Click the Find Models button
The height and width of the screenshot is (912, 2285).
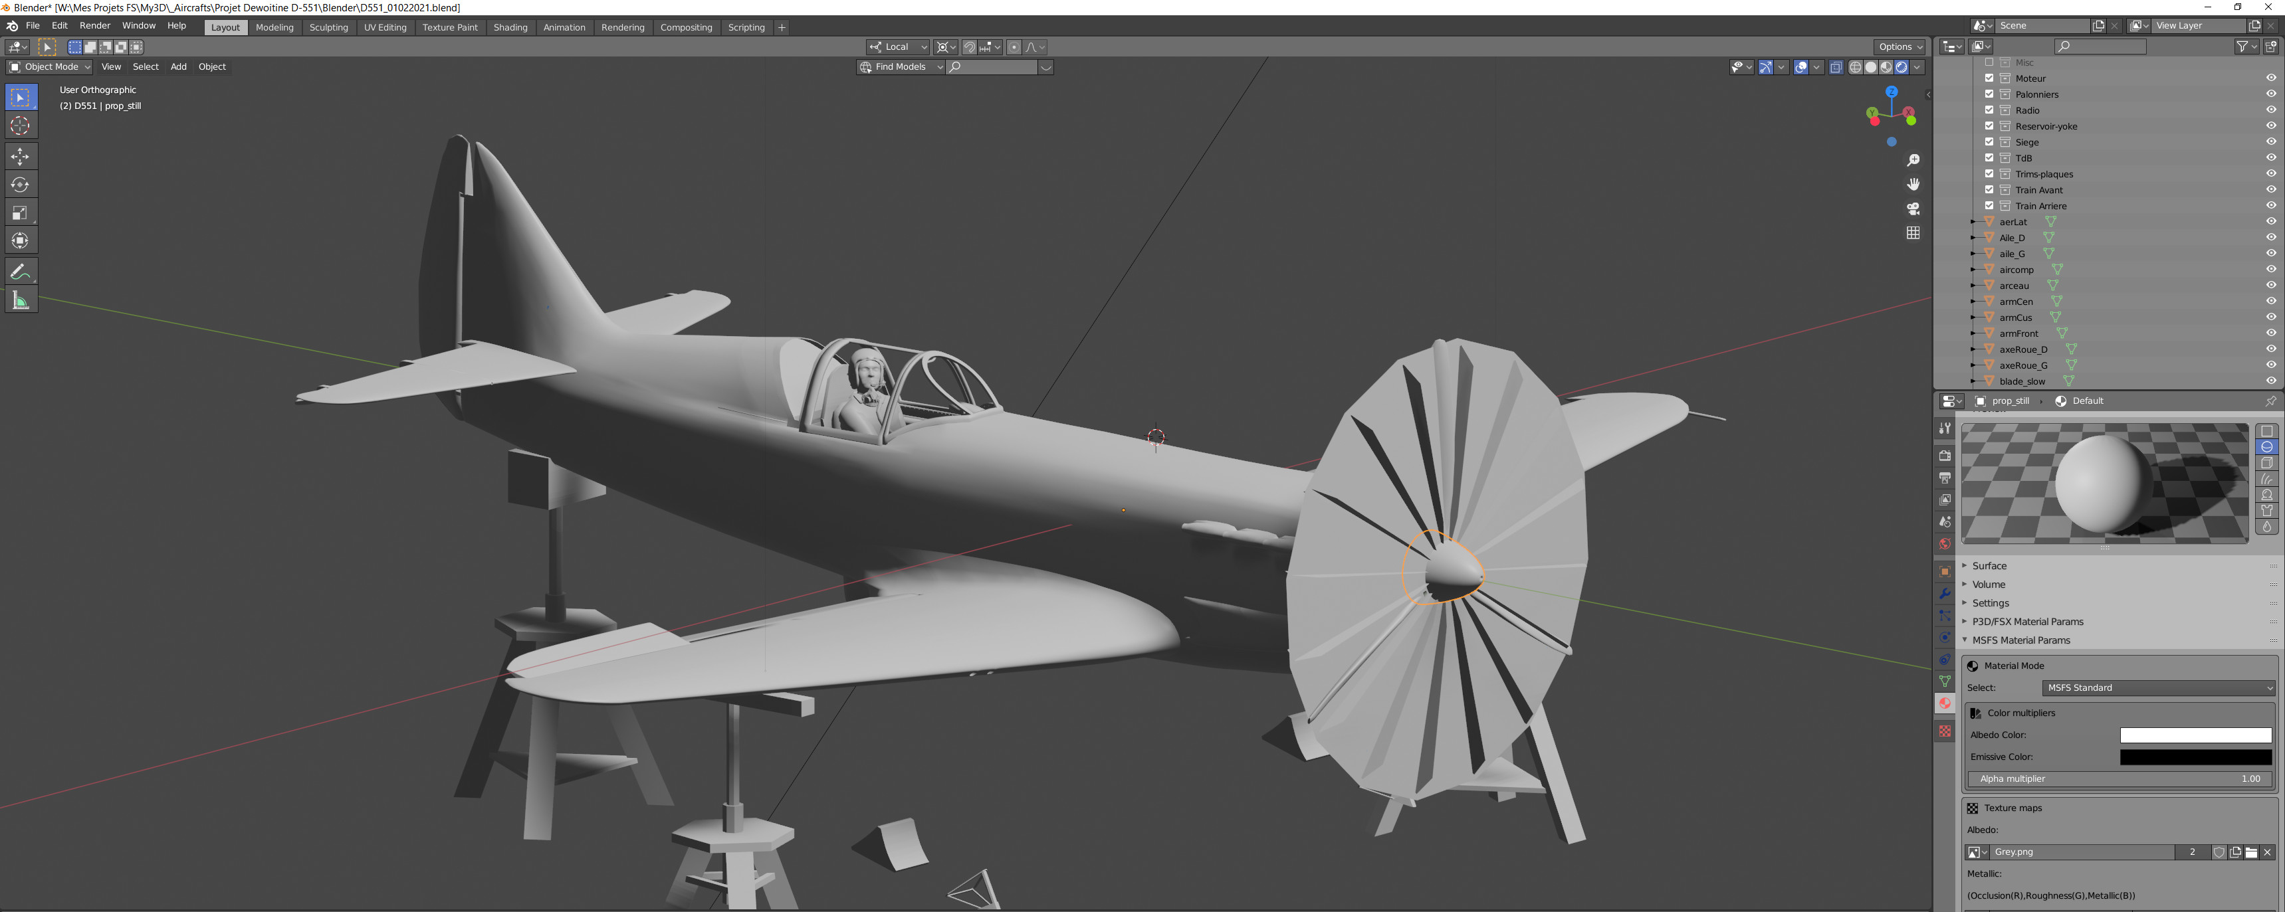coord(899,66)
